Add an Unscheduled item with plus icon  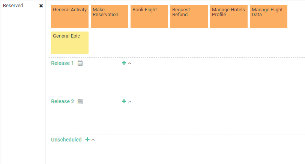(87, 140)
